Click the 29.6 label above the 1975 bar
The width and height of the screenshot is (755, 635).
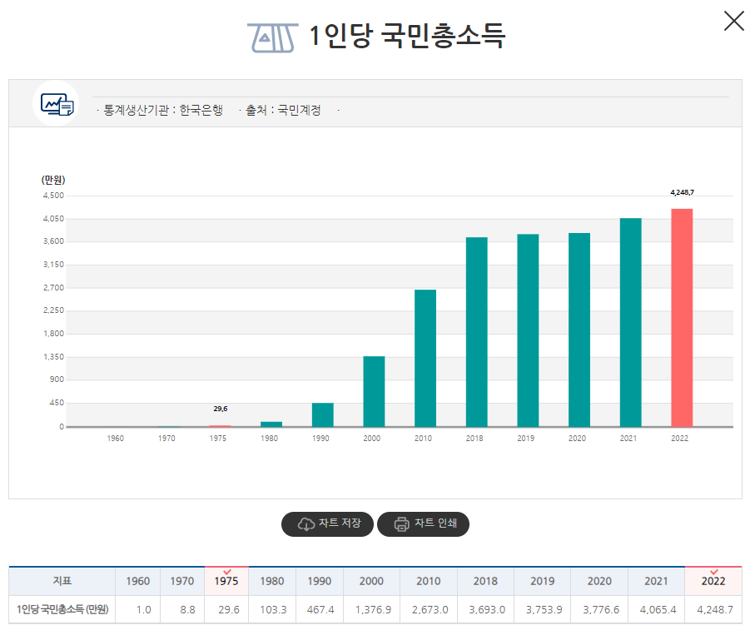coord(219,409)
